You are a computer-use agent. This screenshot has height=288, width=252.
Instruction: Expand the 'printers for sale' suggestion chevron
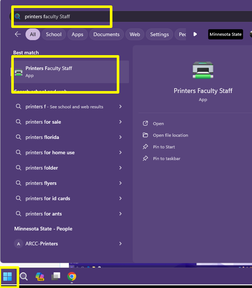click(120, 122)
